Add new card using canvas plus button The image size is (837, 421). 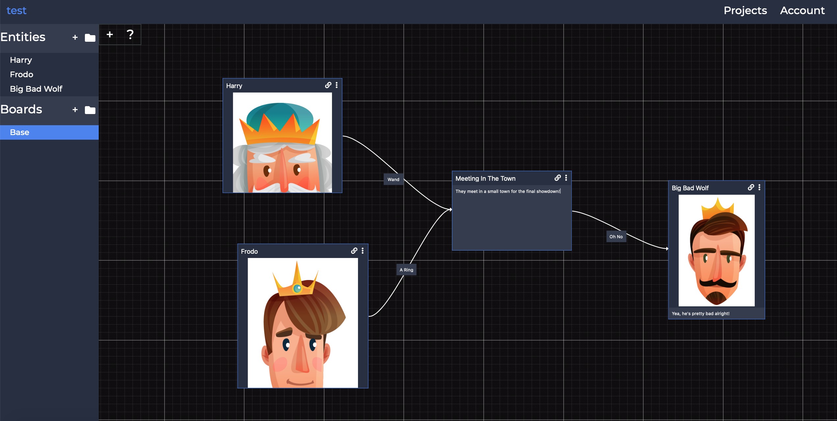[110, 34]
